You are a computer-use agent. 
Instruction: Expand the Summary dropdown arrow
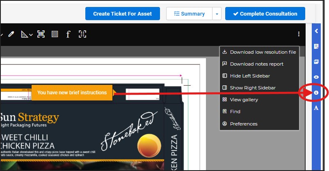pyautogui.click(x=217, y=14)
